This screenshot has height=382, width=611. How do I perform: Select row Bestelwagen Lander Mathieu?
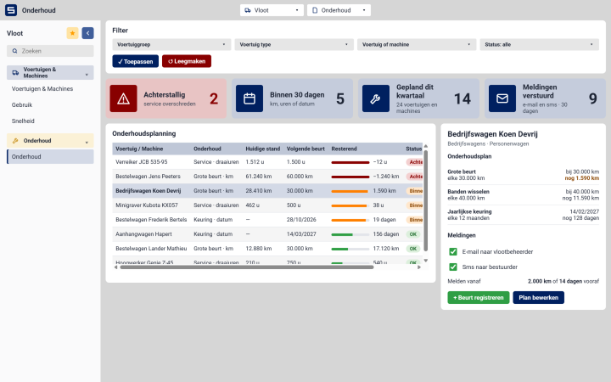pos(267,249)
